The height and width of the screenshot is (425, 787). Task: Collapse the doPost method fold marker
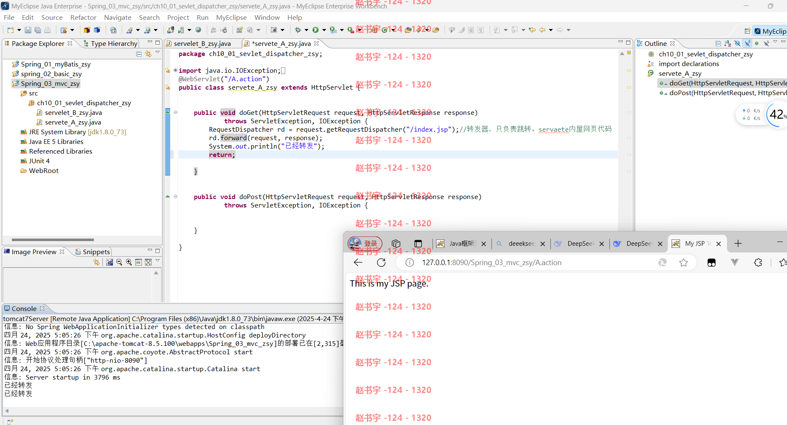pos(175,197)
